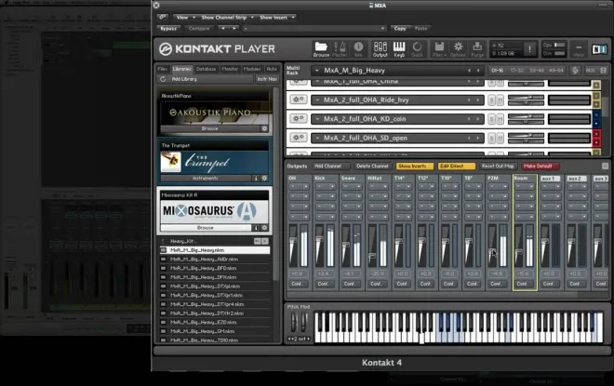
Task: Click Reset Out Map button
Action: point(498,166)
